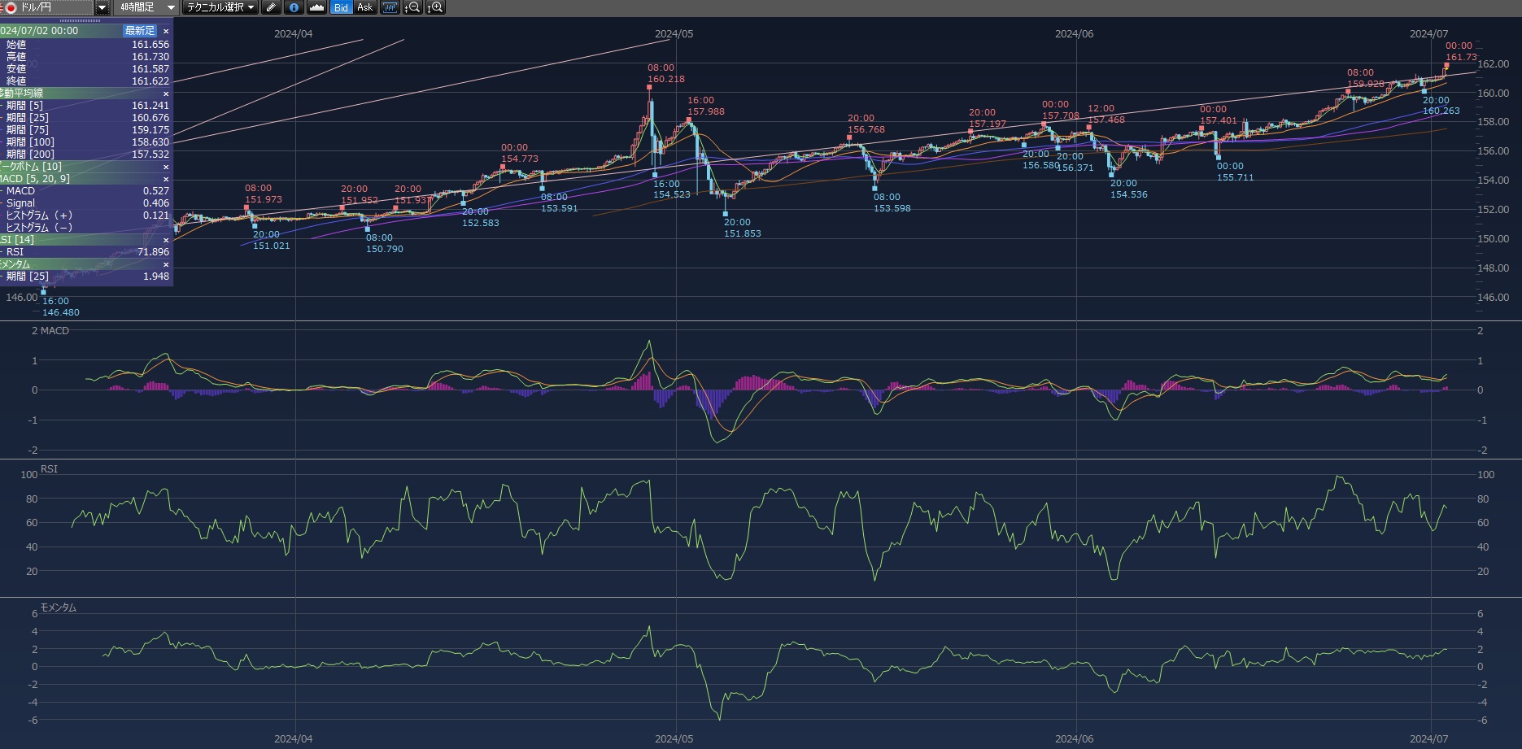Click the 160.218 peak price marker
Viewport: 1522px width, 749px height.
(665, 79)
